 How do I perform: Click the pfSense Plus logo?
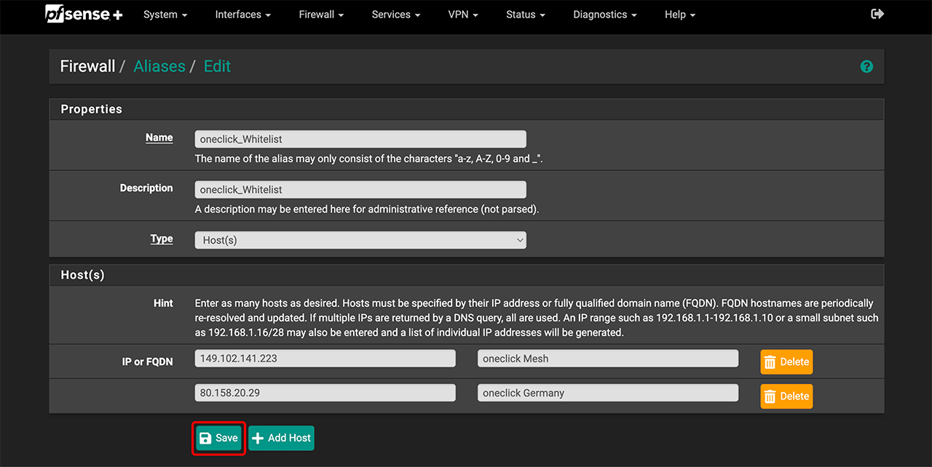84,15
